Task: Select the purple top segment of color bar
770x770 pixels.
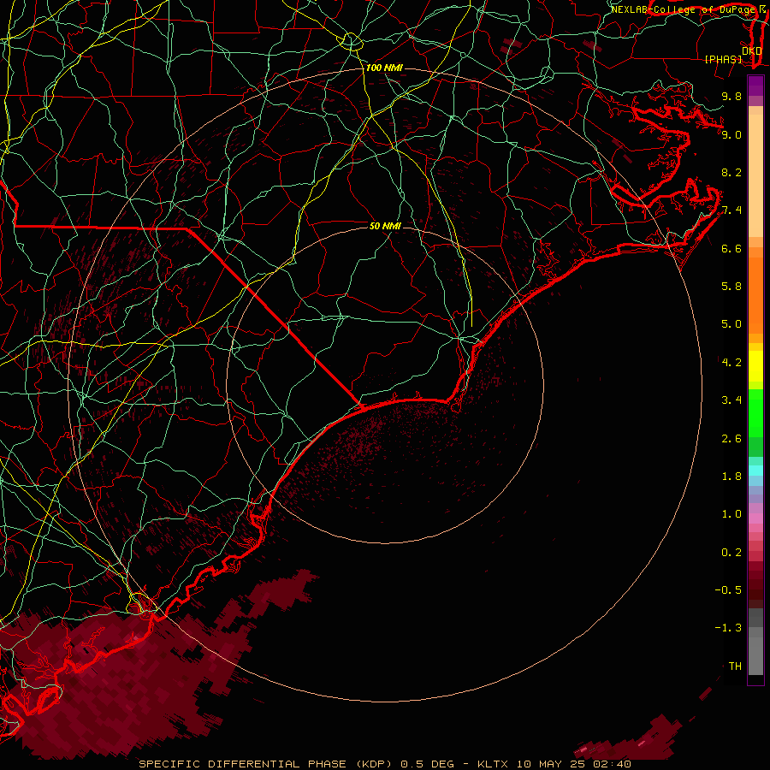Action: [755, 86]
